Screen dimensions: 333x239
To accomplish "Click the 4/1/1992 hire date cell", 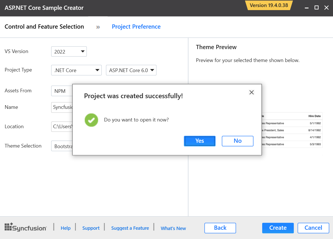I will 315,137.
